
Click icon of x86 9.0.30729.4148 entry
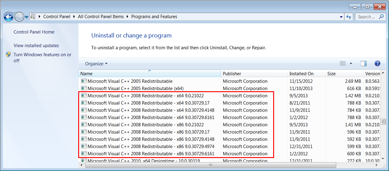coord(84,139)
